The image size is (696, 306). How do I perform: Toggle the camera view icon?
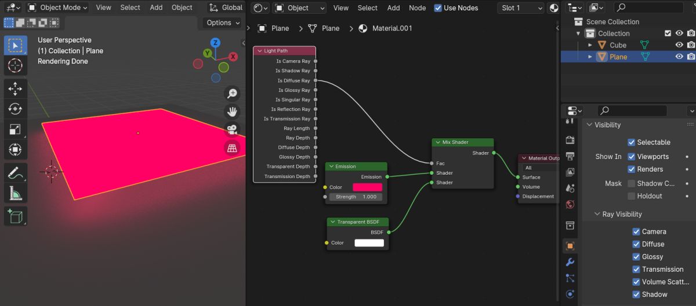click(232, 130)
